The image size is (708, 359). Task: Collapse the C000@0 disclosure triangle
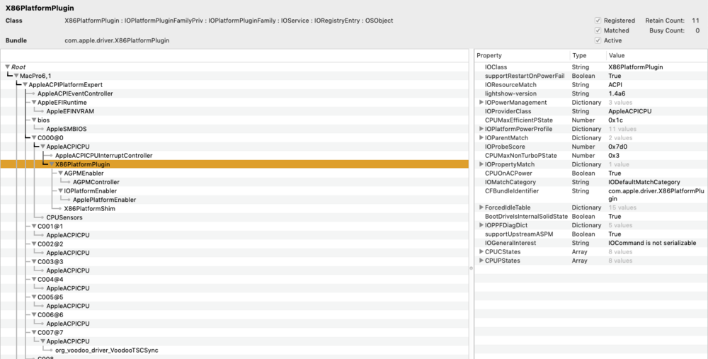tap(34, 138)
